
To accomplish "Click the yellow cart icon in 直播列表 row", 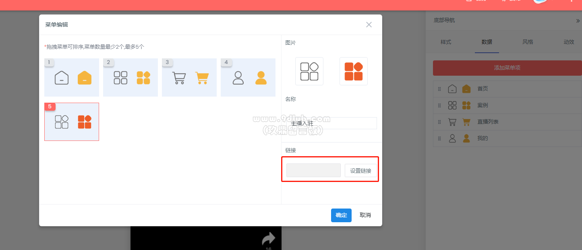I will [466, 122].
